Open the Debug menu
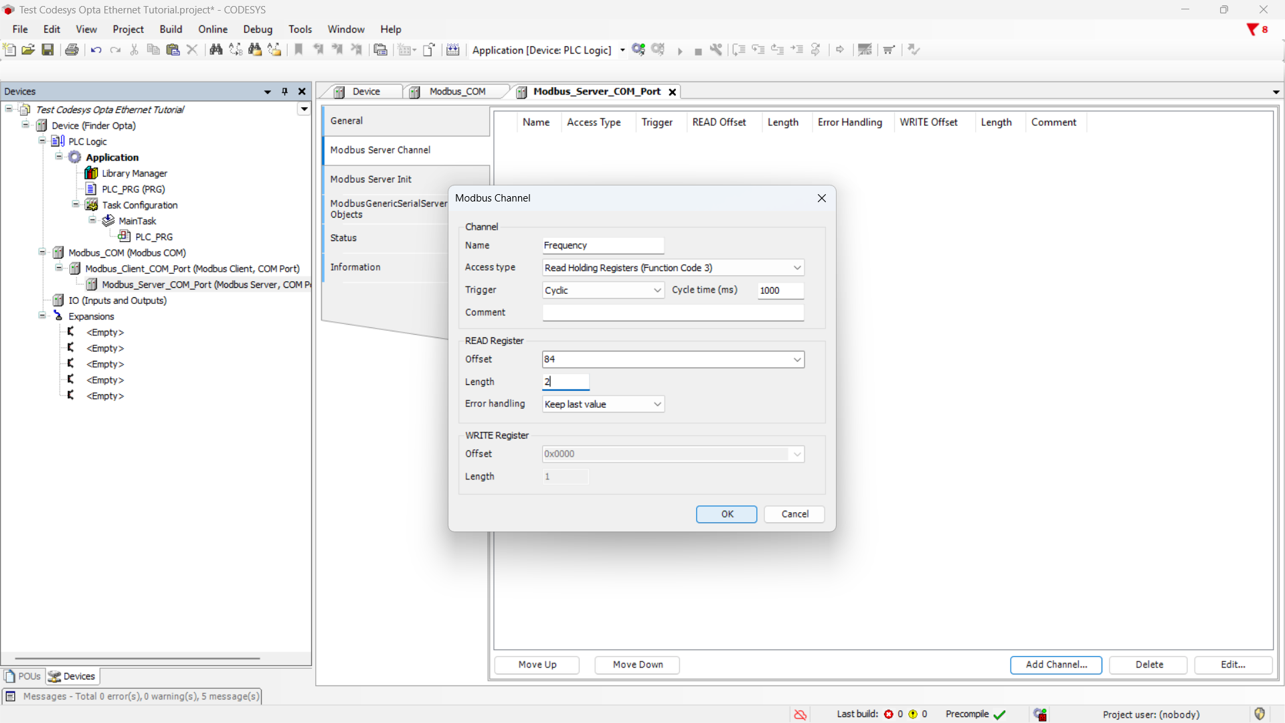Screen dimensions: 1285x723 pyautogui.click(x=258, y=29)
